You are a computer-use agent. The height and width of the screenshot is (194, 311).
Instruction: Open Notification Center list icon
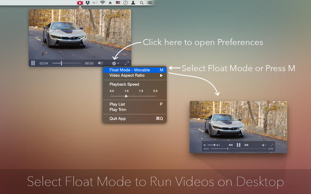tap(150, 3)
